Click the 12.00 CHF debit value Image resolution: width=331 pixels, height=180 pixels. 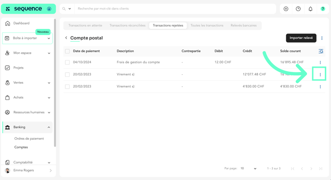pos(223,62)
